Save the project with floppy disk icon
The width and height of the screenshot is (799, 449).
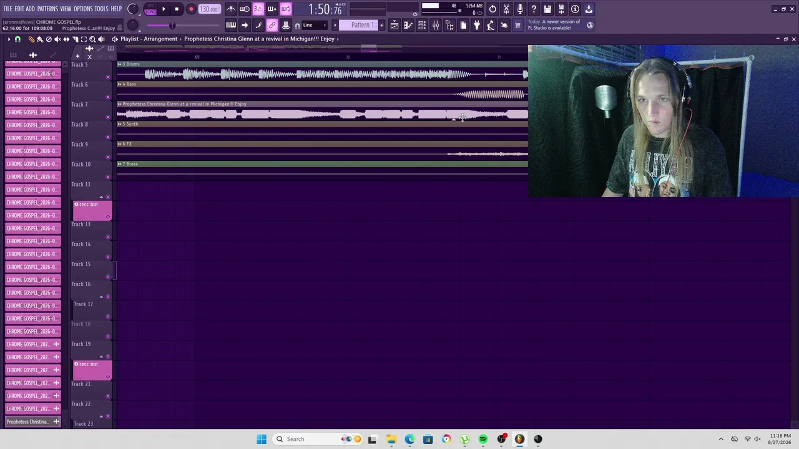coord(547,9)
